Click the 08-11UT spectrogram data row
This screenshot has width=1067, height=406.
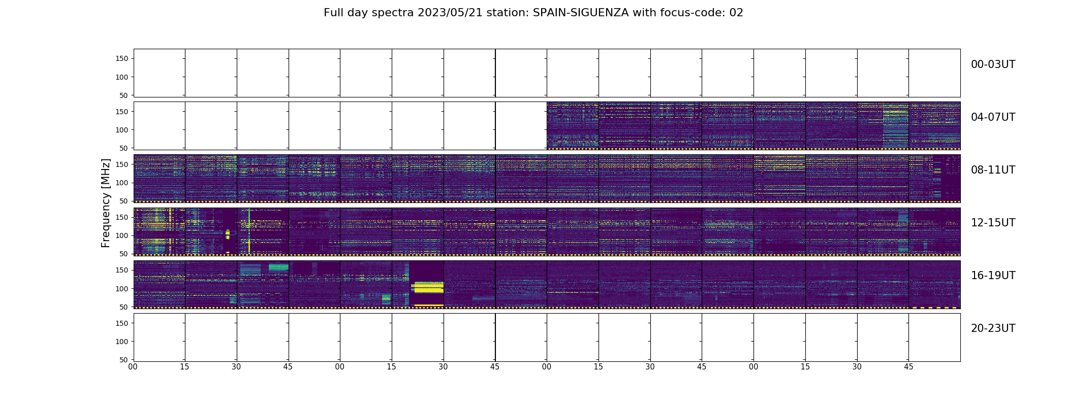click(x=547, y=179)
